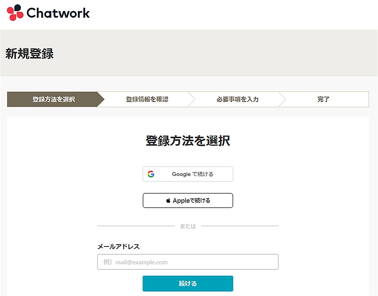Viewport: 378px width, 296px height.
Task: Click the Chatwork clover logo icon
Action: click(x=14, y=12)
